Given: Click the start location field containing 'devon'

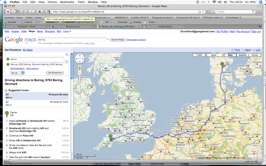Looking at the screenshot, I should pyautogui.click(x=37, y=59).
